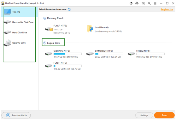
Task: Click System(C:) usage bar
Action: coord(67,54)
